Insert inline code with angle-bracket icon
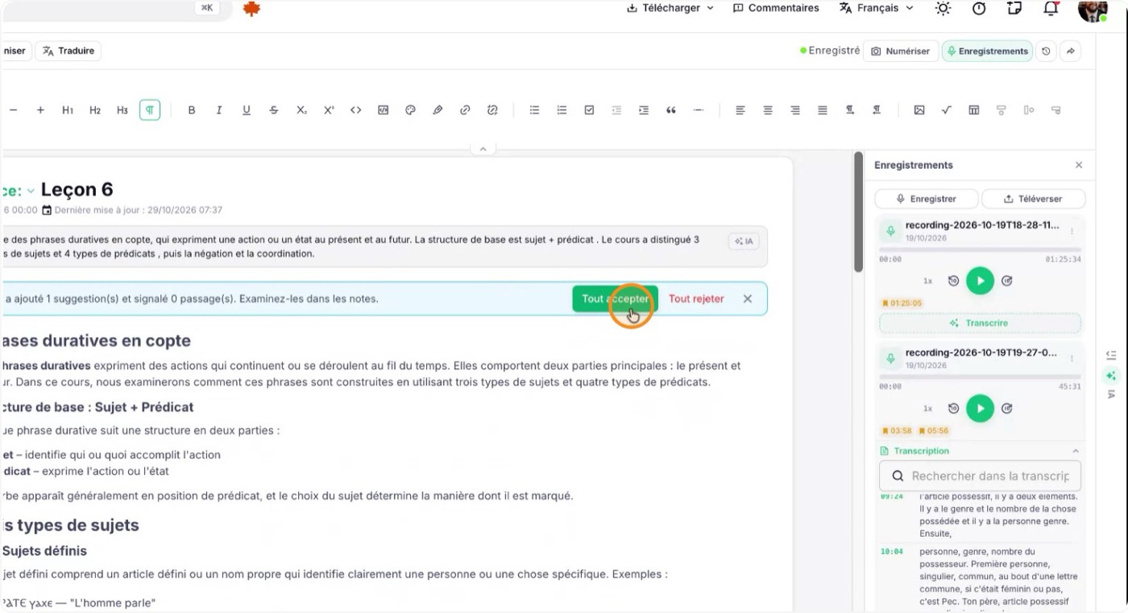 point(355,110)
